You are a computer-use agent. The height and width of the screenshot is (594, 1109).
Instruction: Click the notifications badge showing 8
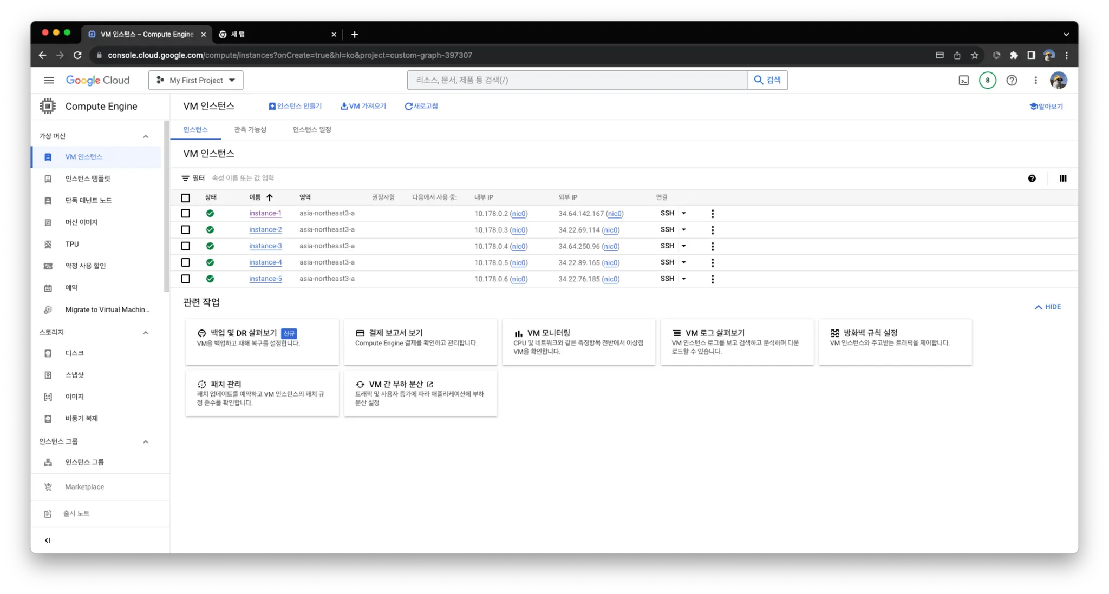(x=987, y=80)
